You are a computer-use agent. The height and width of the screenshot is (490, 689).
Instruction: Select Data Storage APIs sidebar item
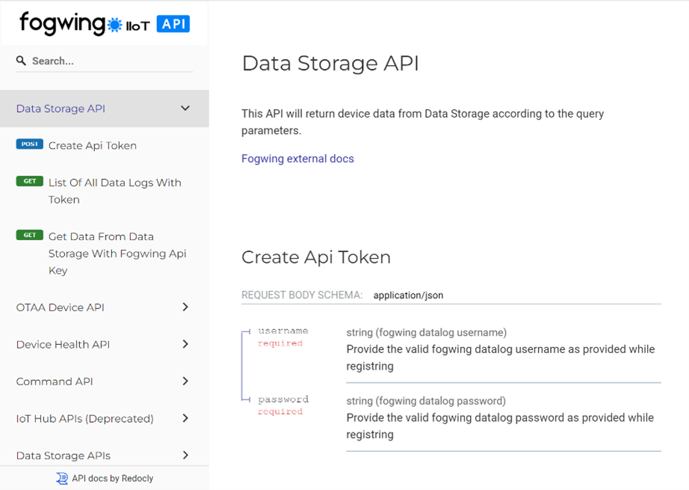point(64,456)
